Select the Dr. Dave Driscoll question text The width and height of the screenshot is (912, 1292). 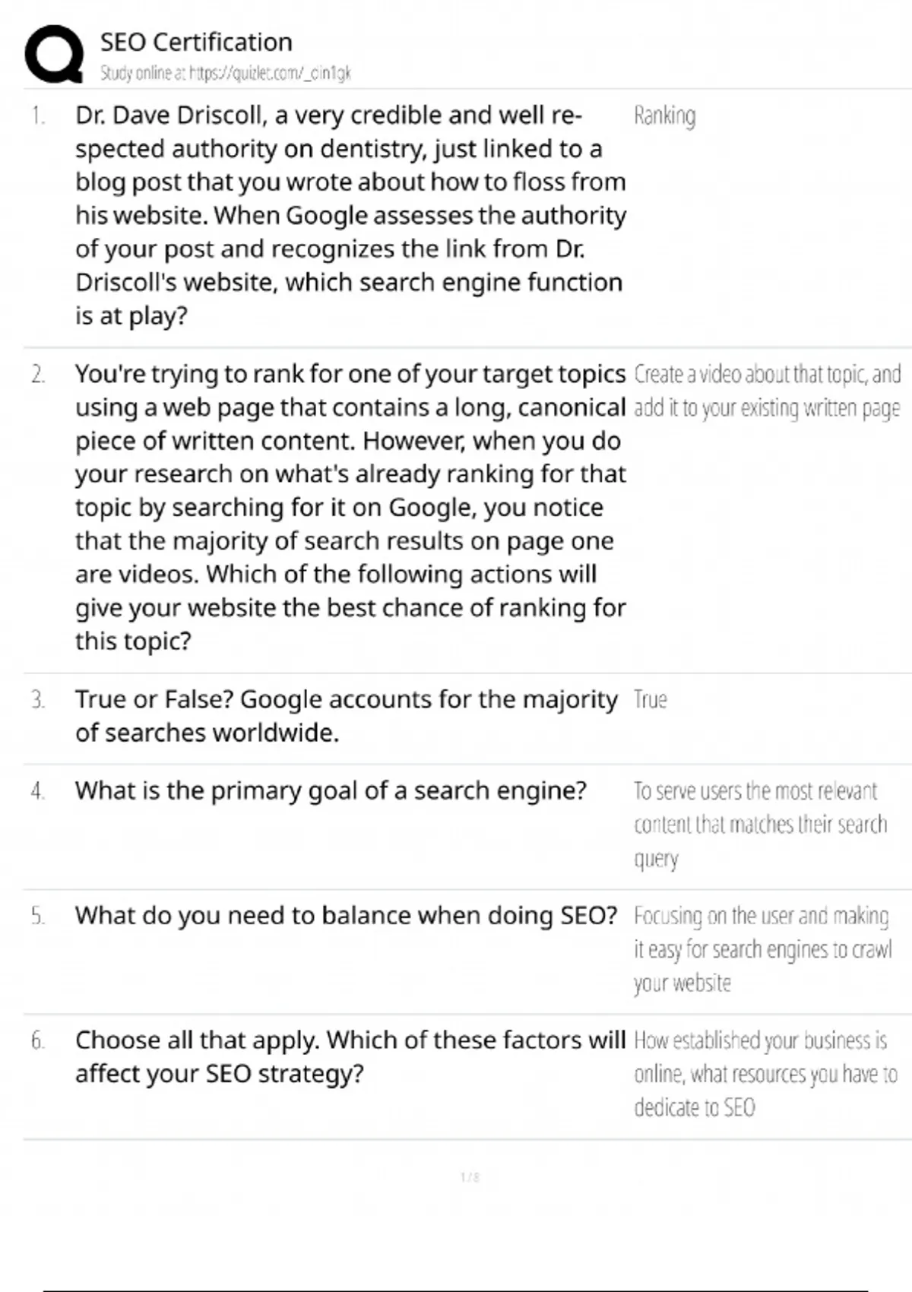point(350,215)
